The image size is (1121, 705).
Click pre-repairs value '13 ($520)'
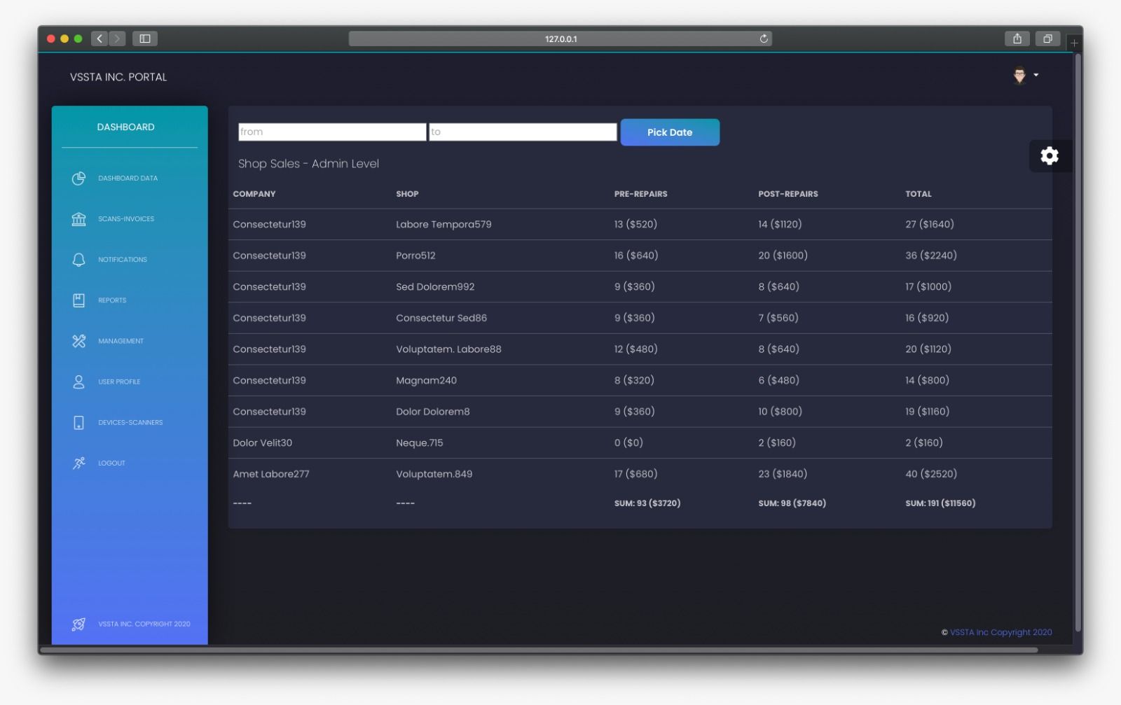tap(635, 225)
